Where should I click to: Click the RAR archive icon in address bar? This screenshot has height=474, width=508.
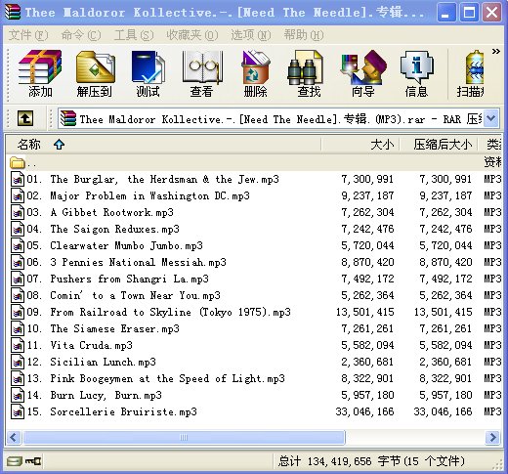tap(68, 118)
